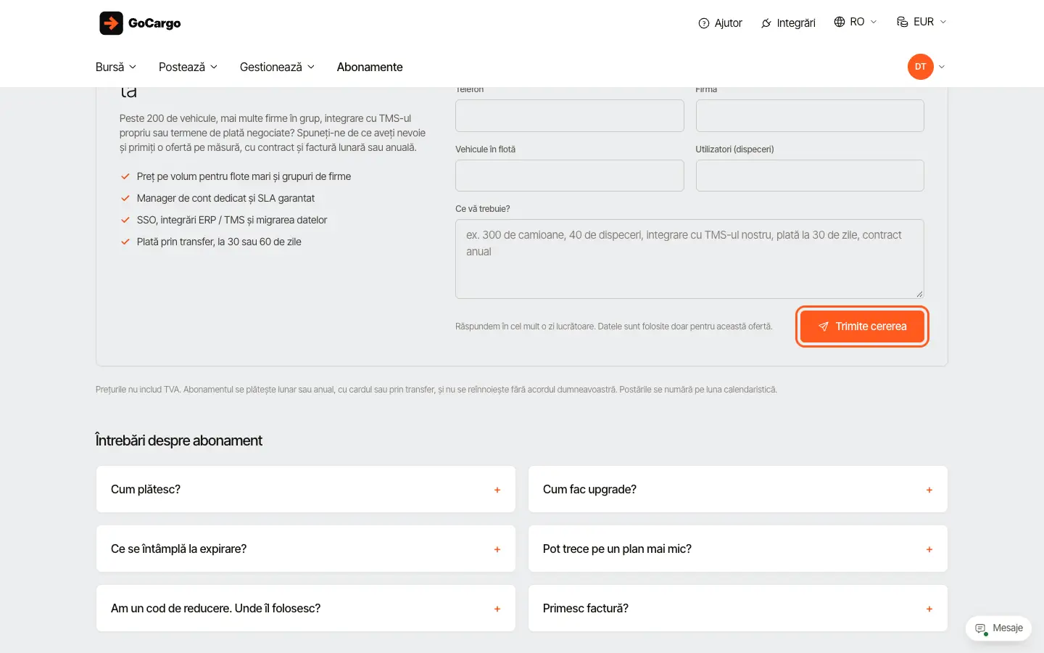The image size is (1044, 653).
Task: Click the EUR currency coins icon
Action: pyautogui.click(x=903, y=22)
